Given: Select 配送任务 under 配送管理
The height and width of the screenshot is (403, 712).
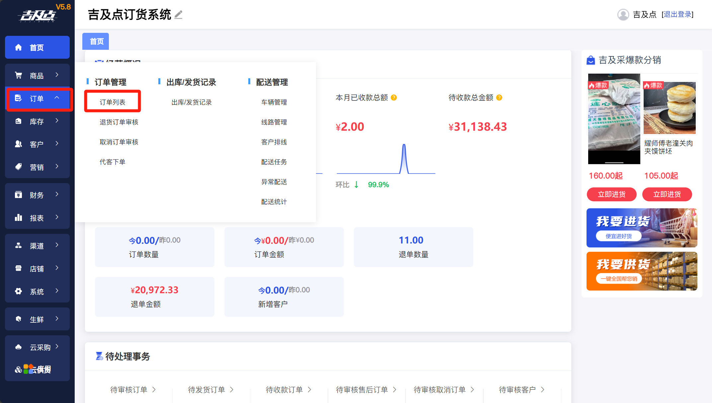Looking at the screenshot, I should coord(274,162).
